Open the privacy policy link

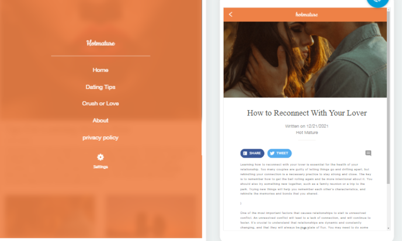[100, 138]
